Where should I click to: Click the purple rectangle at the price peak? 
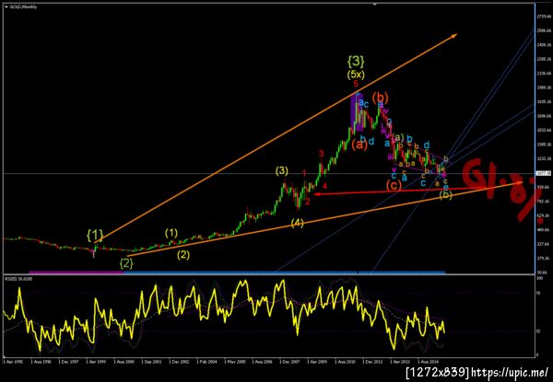[x=357, y=112]
